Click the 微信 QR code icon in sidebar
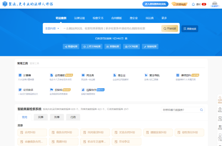This screenshot has height=146, width=222. pos(220,126)
